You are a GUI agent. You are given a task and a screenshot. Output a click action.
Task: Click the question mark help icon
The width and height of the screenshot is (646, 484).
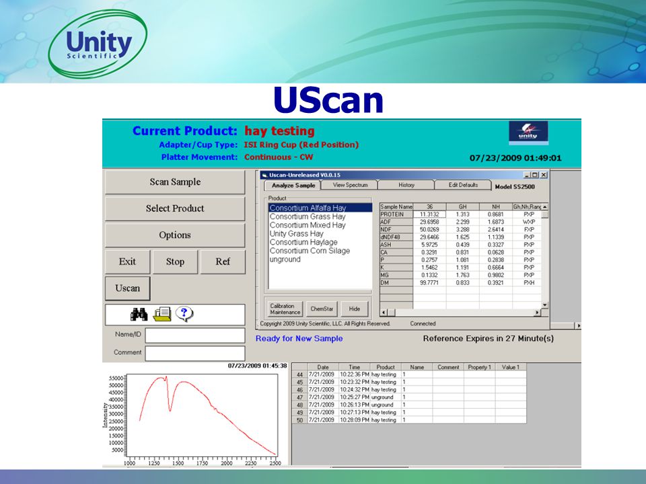184,314
